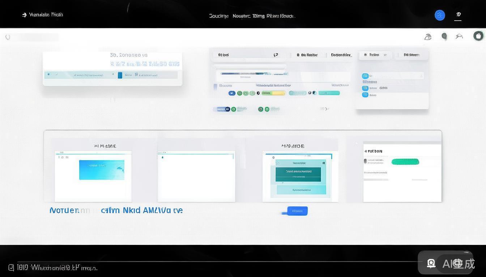The image size is (486, 277).
Task: Click the green-yellow gradient progress bar
Action: (273, 93)
